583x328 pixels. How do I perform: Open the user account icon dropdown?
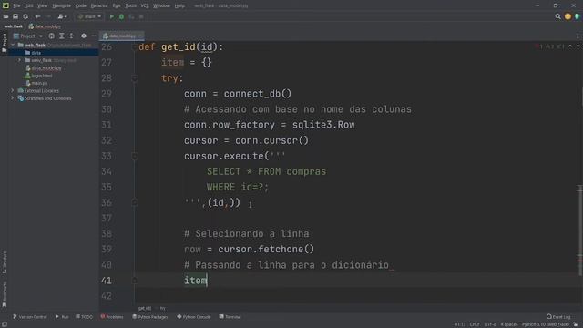point(62,16)
